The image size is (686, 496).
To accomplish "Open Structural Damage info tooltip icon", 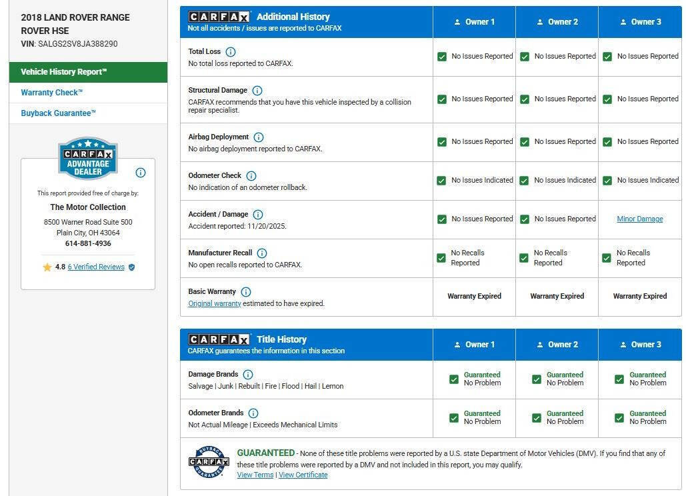I will [257, 91].
